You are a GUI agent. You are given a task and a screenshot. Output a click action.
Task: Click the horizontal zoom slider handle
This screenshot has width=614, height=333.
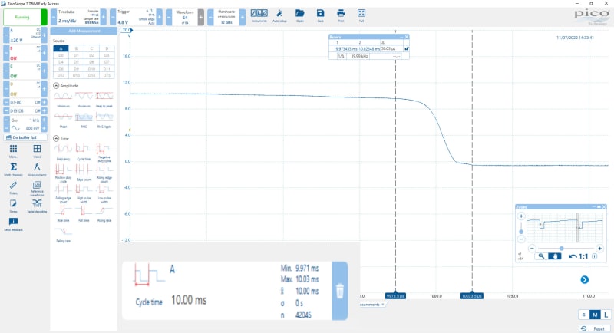point(561,249)
